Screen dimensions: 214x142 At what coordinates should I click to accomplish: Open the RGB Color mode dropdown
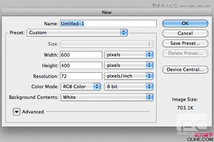(x=81, y=87)
